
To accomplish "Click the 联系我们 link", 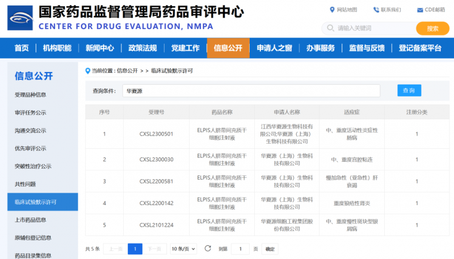I will click(x=391, y=10).
